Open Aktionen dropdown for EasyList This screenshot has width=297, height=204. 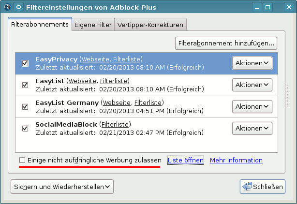(252, 85)
